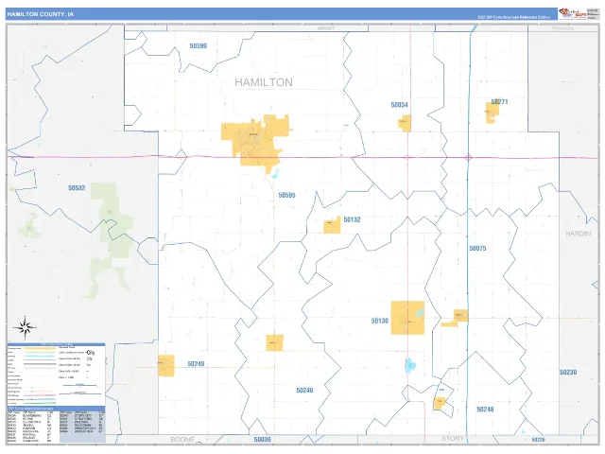This screenshot has height=454, width=605.
Task: Click ZIP code label 50248
Action: pos(485,410)
